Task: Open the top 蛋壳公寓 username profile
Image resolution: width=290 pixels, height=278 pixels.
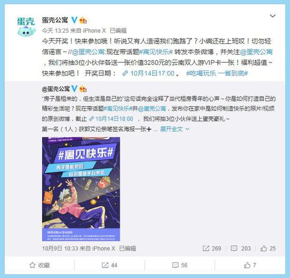Action: click(55, 20)
